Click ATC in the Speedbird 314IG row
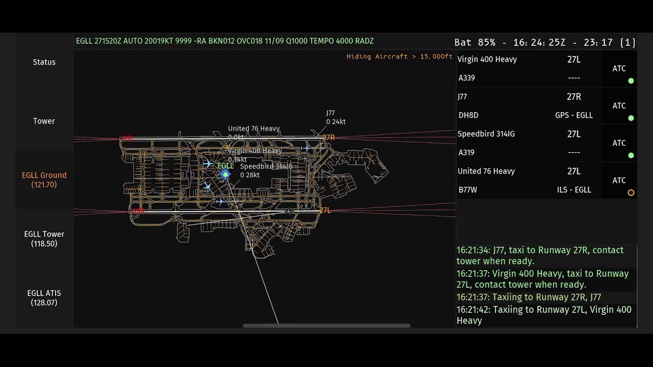This screenshot has width=653, height=367. 619,143
